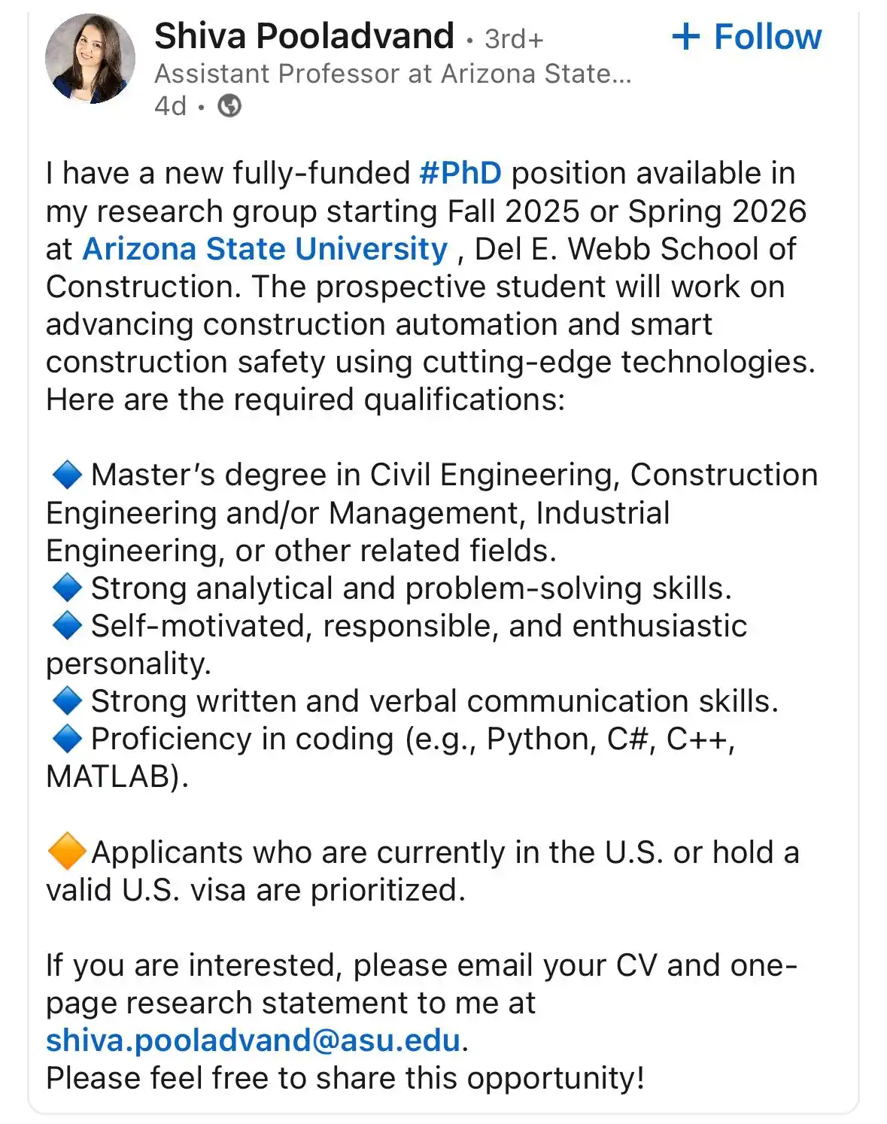Open Shiva Pooladvand's profile photo
Screen dimensions: 887x1124
(90, 58)
